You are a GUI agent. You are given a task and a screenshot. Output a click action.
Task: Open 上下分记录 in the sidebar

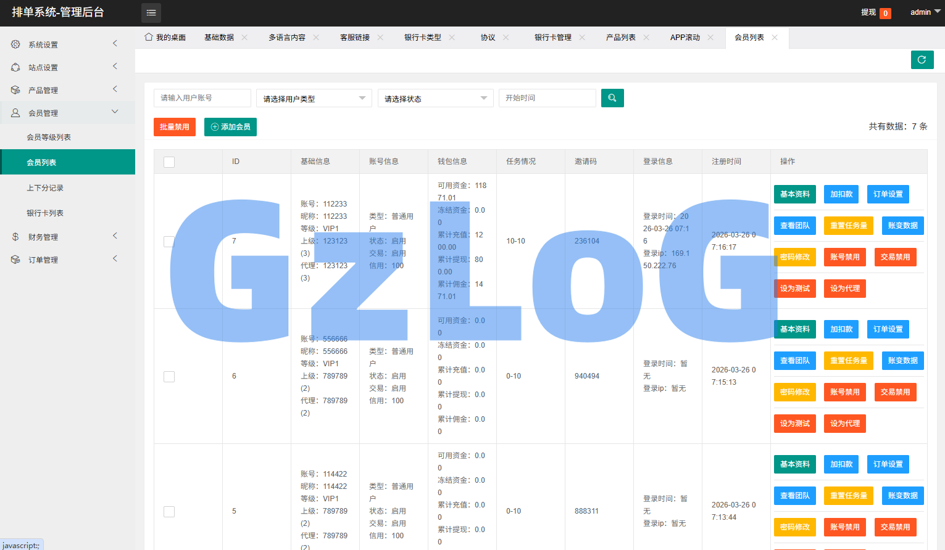click(45, 188)
